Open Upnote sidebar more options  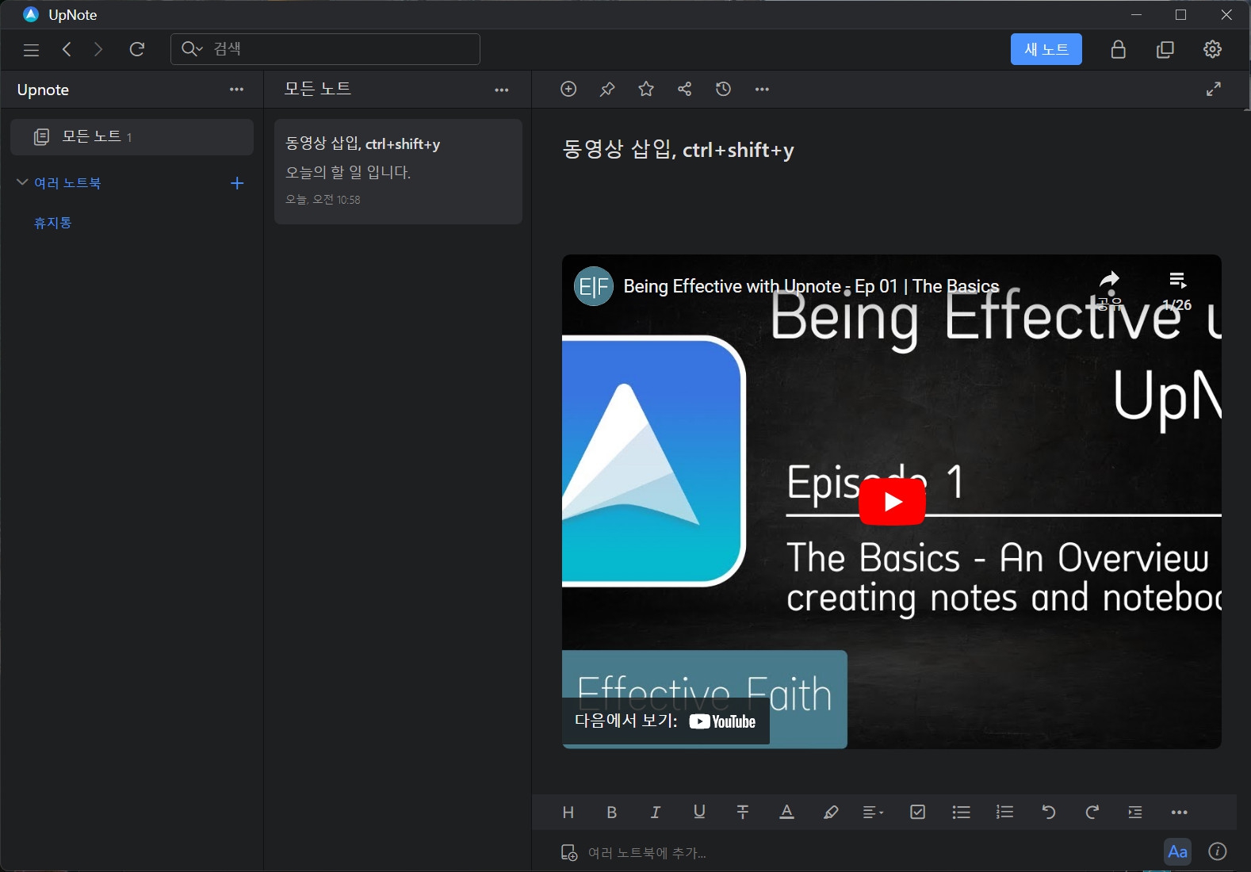pyautogui.click(x=236, y=90)
